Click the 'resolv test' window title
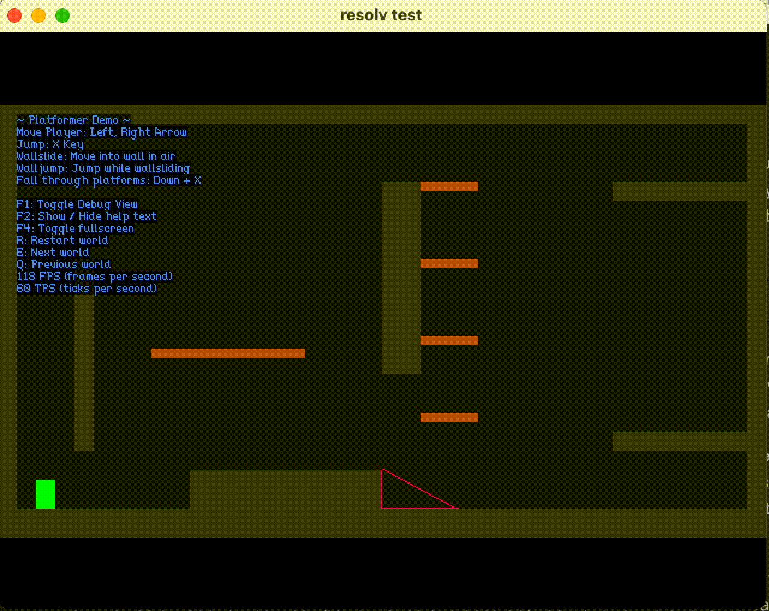The width and height of the screenshot is (769, 611). pyautogui.click(x=381, y=15)
